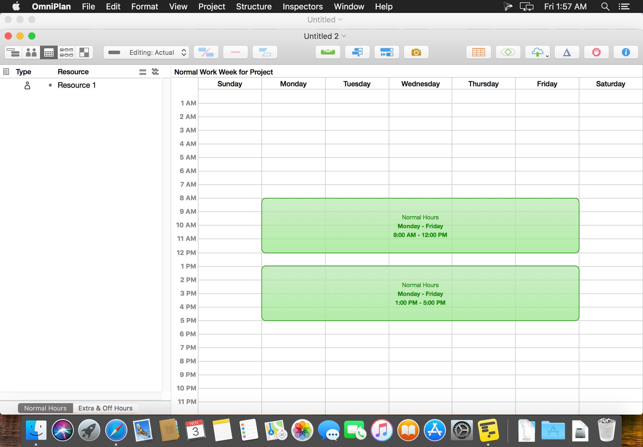Take a baseline snapshot with camera icon
Image resolution: width=643 pixels, height=447 pixels.
[x=416, y=52]
